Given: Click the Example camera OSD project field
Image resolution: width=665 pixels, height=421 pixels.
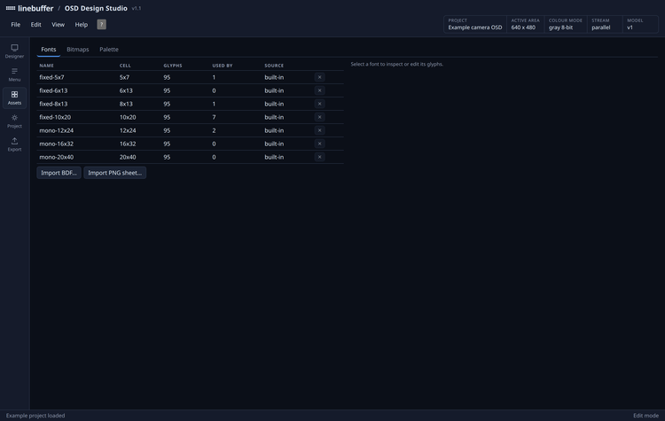Looking at the screenshot, I should coord(475,27).
